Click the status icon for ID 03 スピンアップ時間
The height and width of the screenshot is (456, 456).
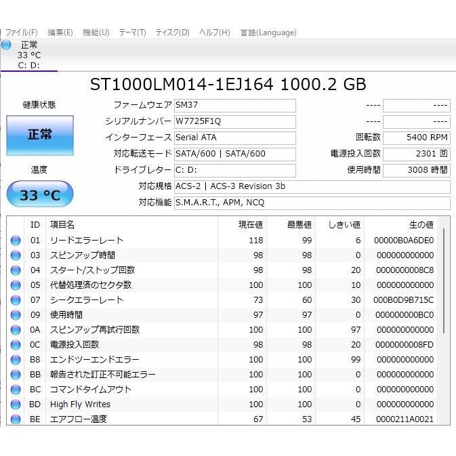tap(16, 255)
